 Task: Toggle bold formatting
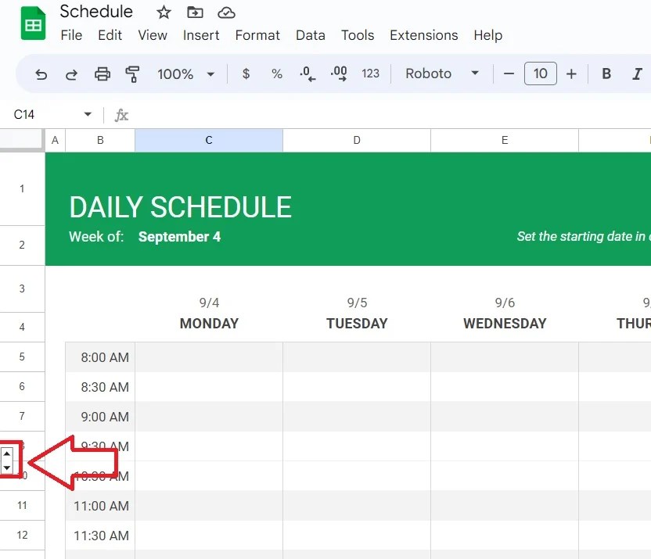606,73
